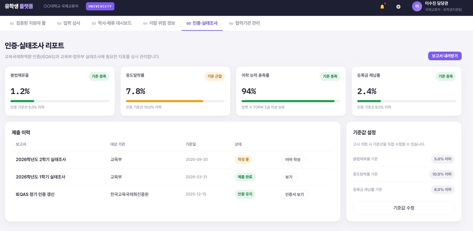Select 이탈 위험 경보 tab

[x=159, y=23]
